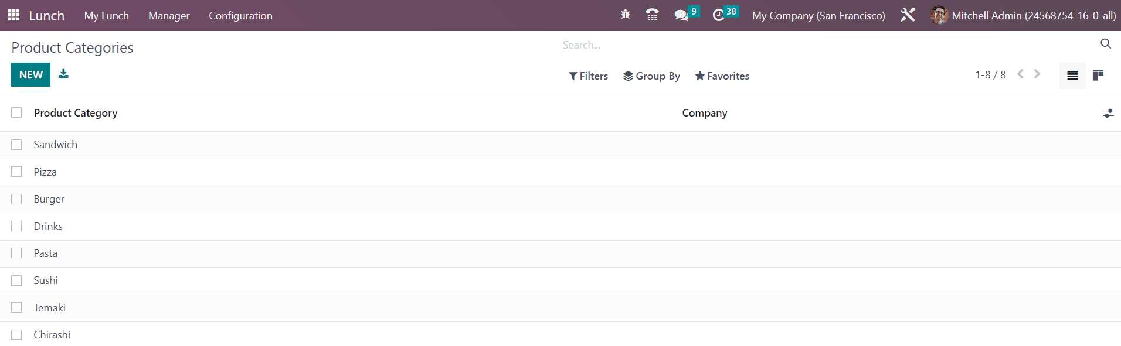The height and width of the screenshot is (346, 1121).
Task: Switch to kanban view
Action: pyautogui.click(x=1098, y=76)
